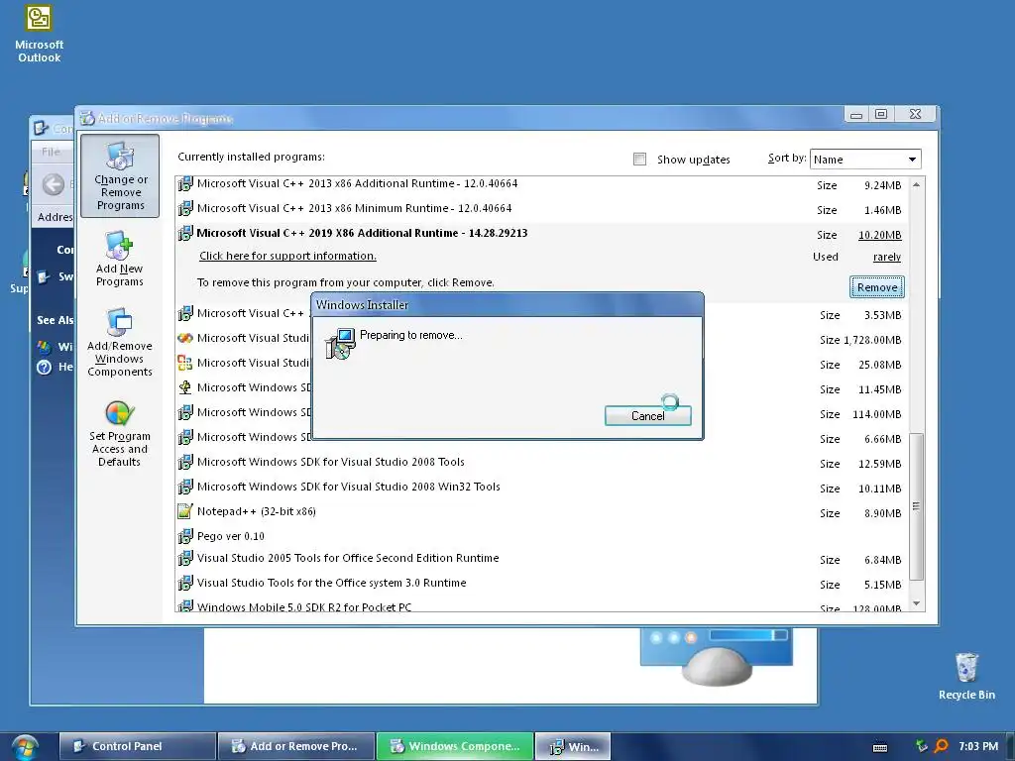Select Pego ver 0.10 entry
1015x761 pixels.
pos(542,536)
